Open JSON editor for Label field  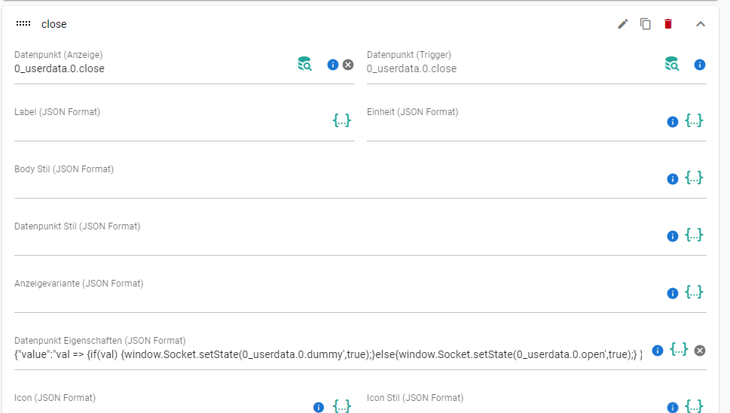342,120
